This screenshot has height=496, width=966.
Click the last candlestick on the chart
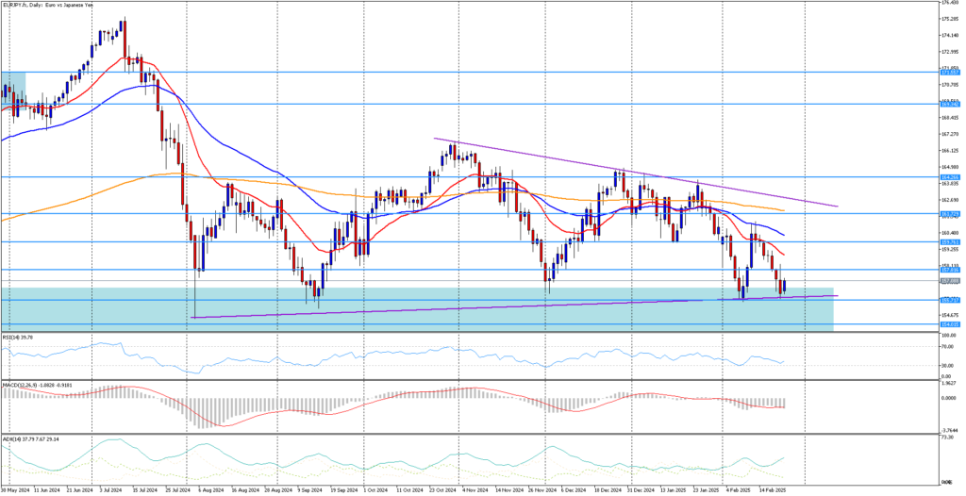(x=784, y=286)
